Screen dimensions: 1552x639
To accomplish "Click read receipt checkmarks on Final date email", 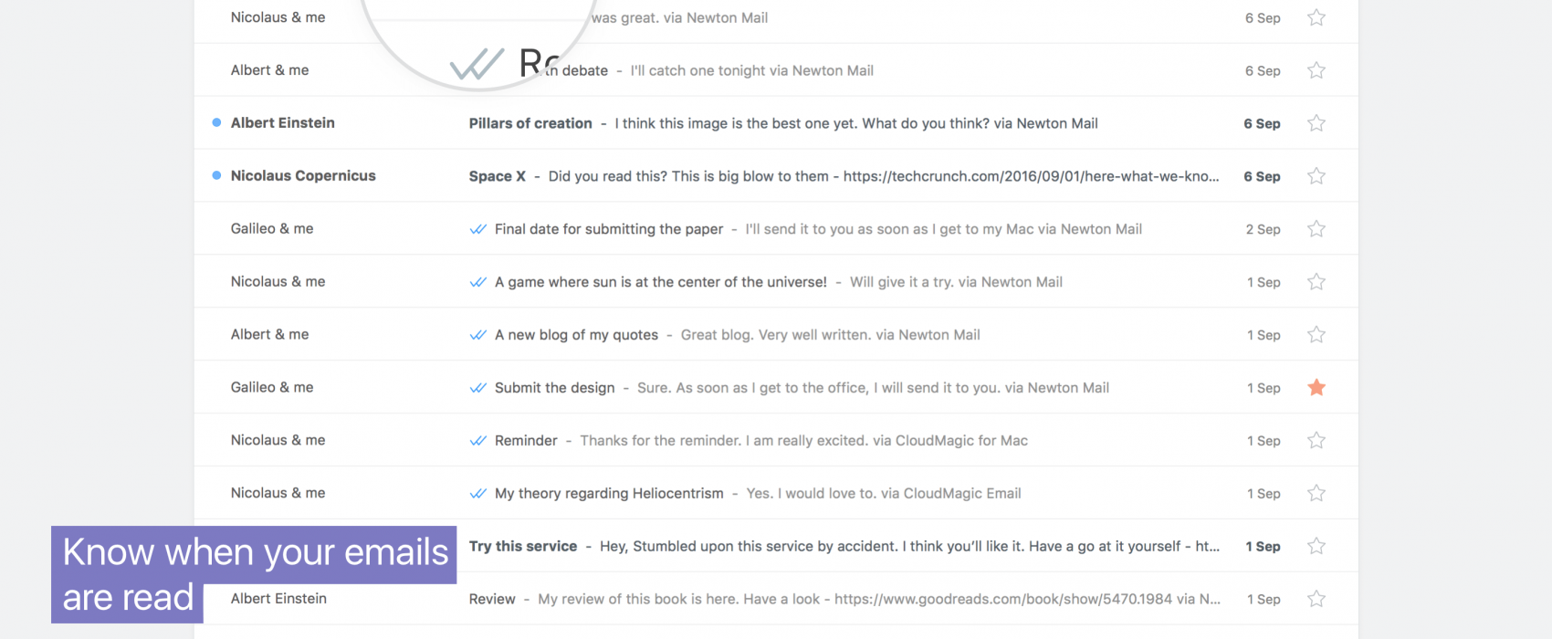I will (477, 229).
